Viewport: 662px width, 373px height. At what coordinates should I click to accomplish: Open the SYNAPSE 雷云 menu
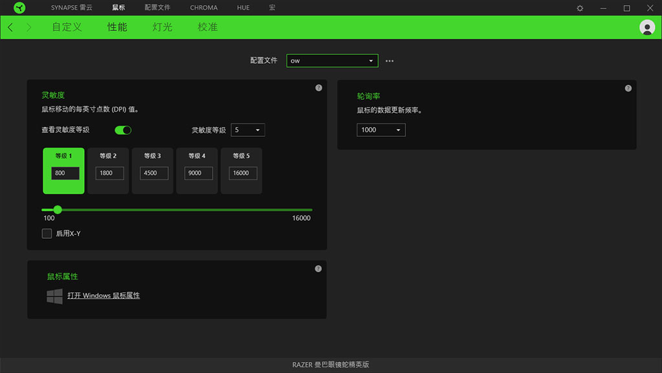click(72, 8)
